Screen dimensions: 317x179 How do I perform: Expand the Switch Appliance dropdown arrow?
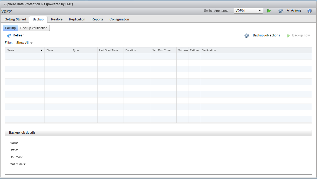point(260,11)
